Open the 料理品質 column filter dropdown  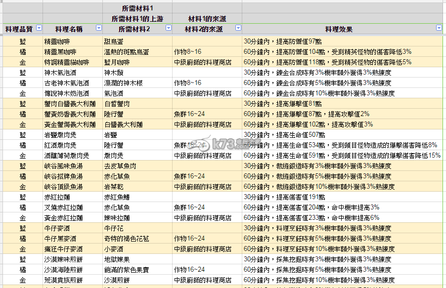click(39, 29)
